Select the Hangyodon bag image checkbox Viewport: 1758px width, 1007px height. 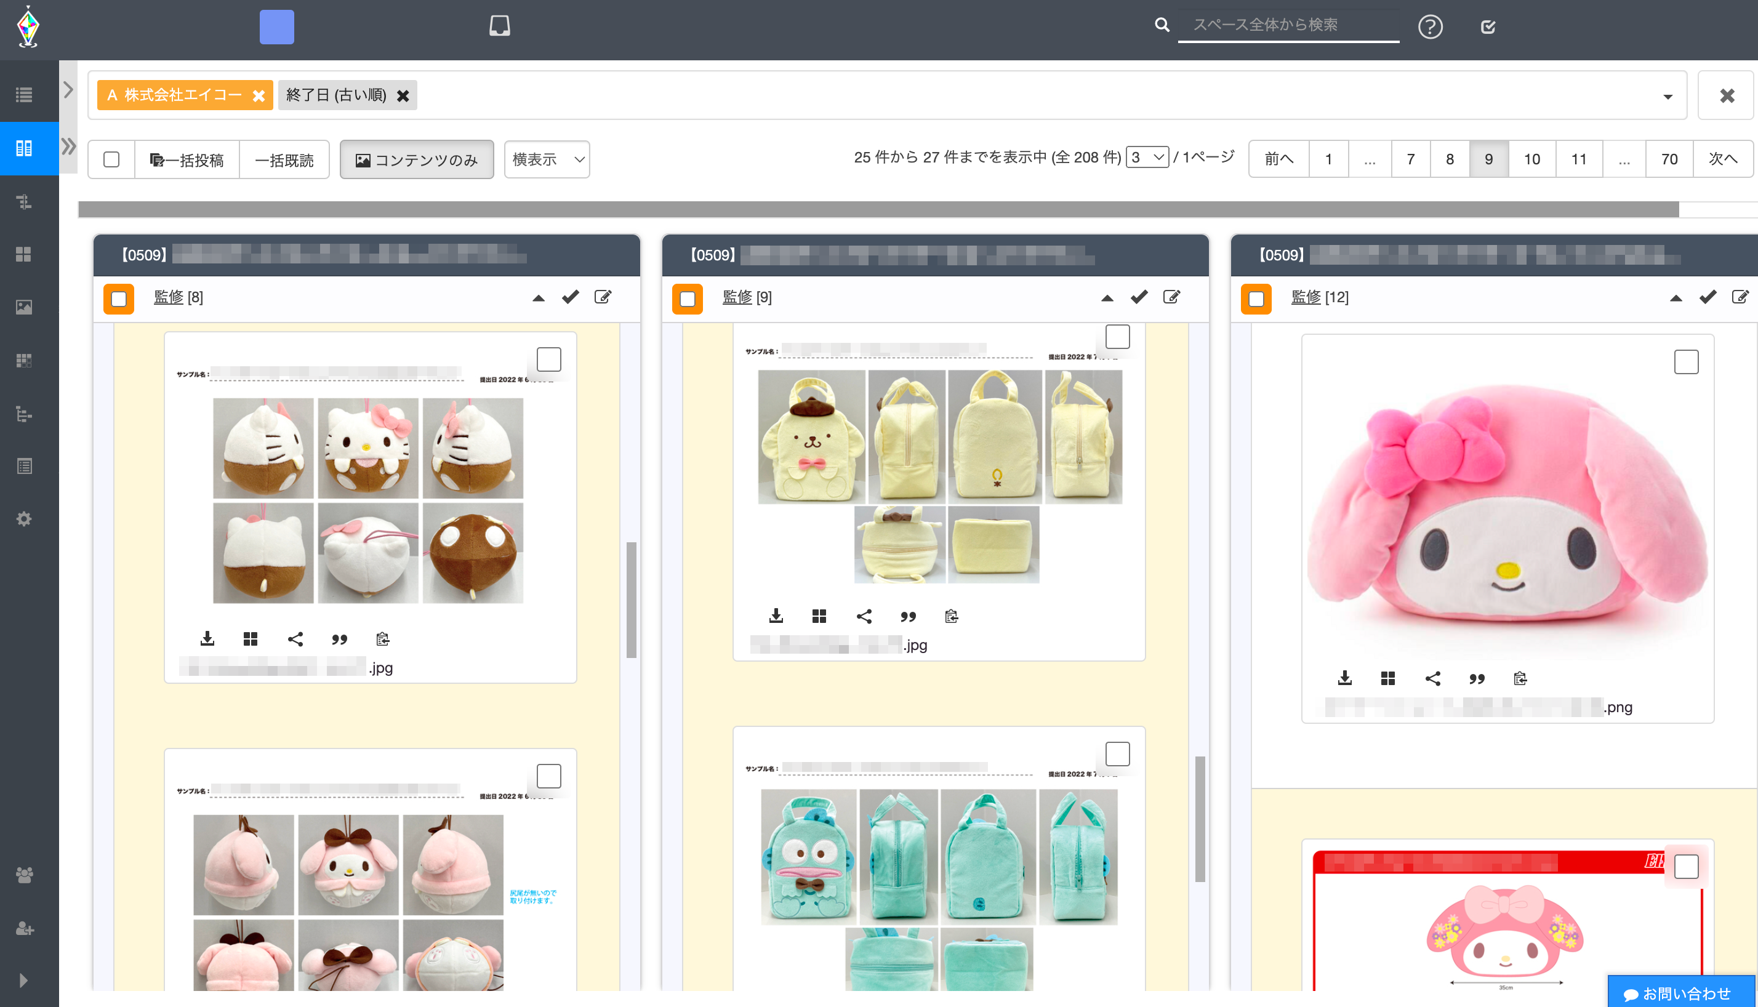pos(1118,754)
